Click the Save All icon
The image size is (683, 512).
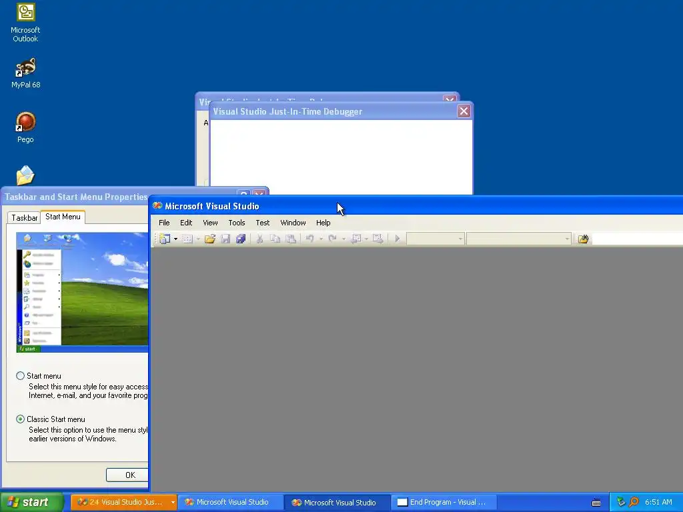point(240,239)
